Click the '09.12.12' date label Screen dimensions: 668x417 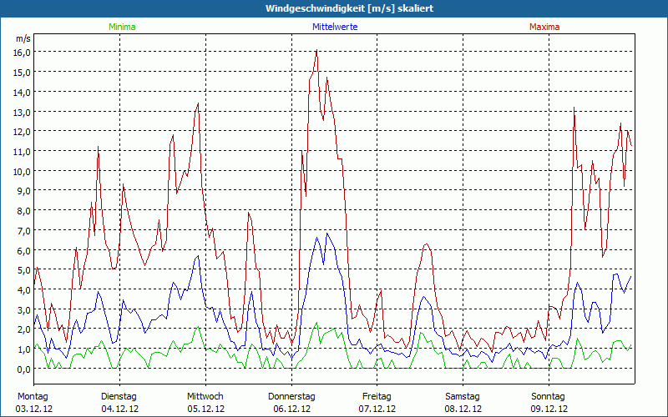click(549, 409)
